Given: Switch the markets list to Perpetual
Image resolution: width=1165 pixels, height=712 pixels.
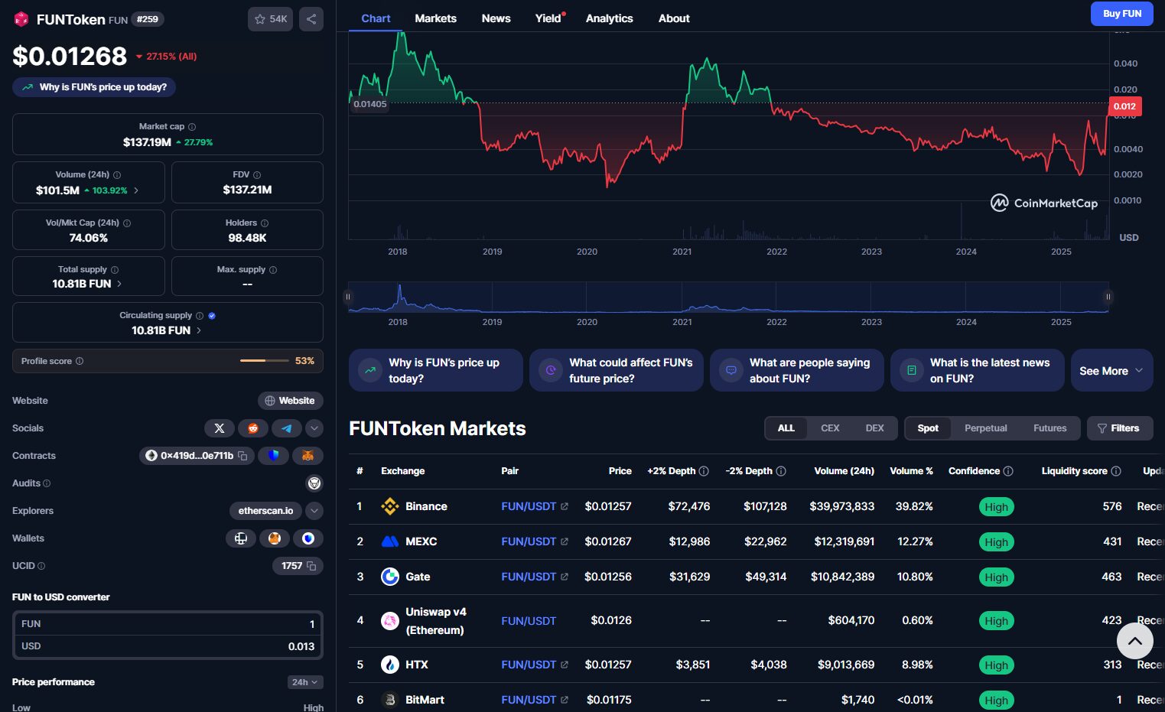Looking at the screenshot, I should pyautogui.click(x=985, y=428).
